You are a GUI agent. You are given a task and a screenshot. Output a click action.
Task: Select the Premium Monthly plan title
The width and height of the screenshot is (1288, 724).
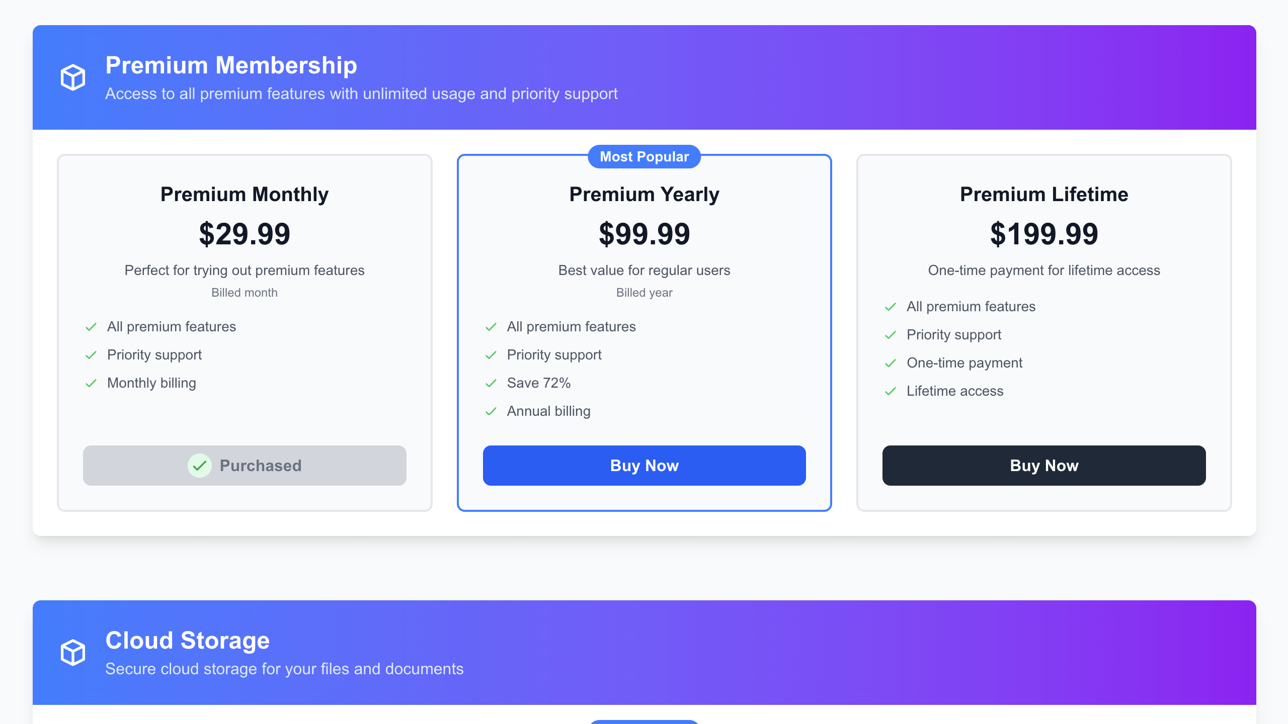tap(245, 194)
